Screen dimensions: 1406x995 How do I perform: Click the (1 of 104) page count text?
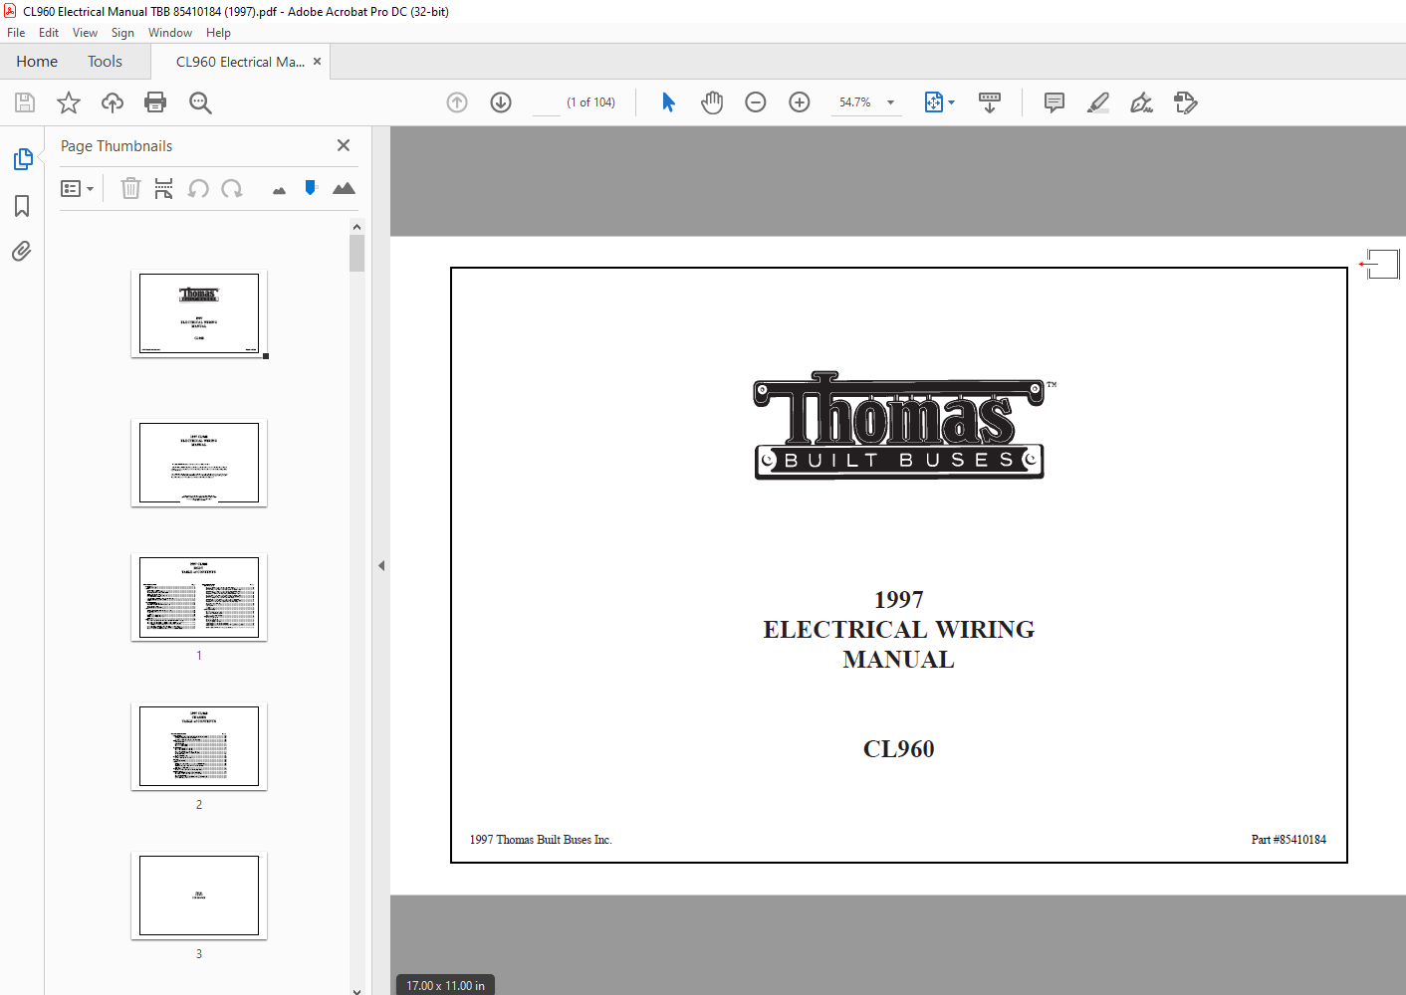(590, 102)
